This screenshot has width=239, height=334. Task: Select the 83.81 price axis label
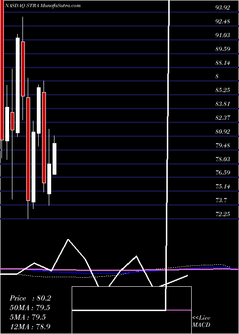(x=223, y=104)
